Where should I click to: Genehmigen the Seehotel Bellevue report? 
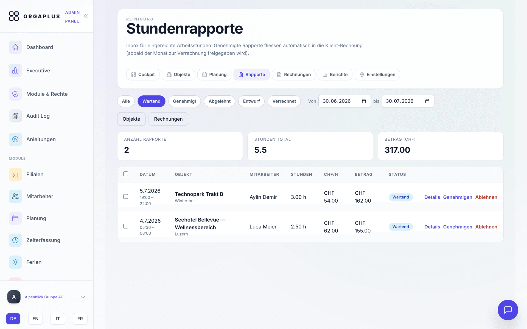(x=458, y=227)
